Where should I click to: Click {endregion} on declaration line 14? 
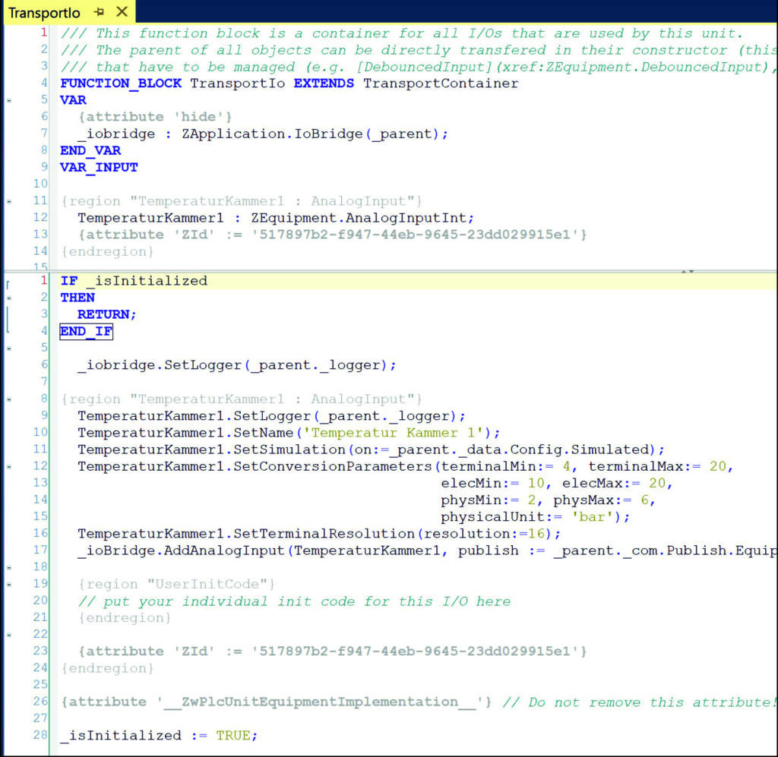click(107, 251)
